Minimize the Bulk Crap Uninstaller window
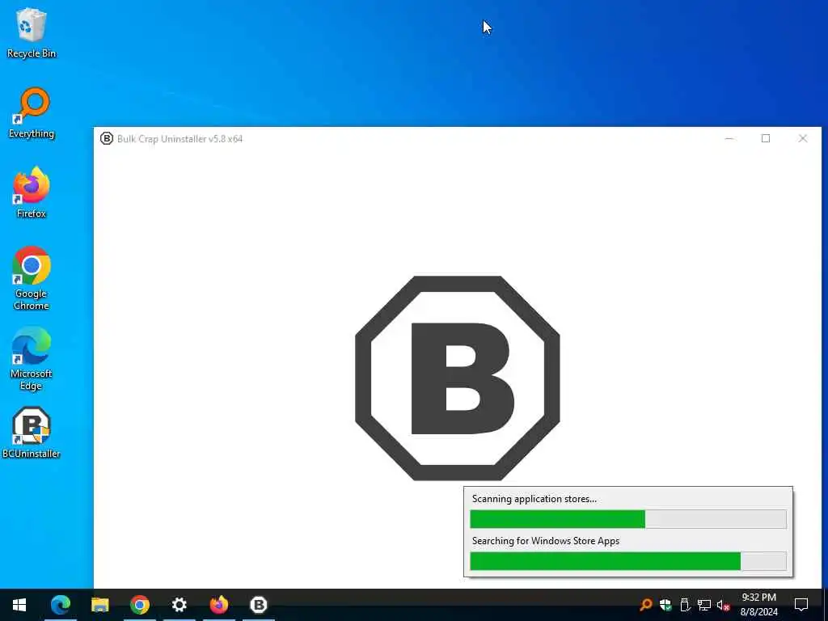Image resolution: width=828 pixels, height=621 pixels. (x=729, y=138)
